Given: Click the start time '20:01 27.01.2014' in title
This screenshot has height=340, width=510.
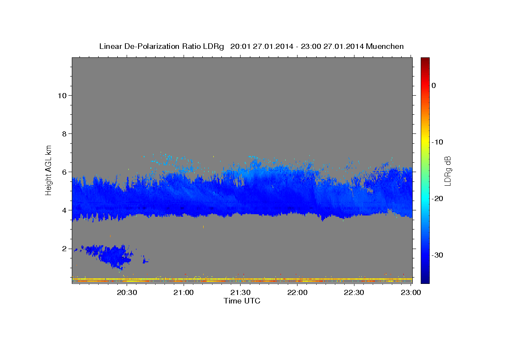Looking at the screenshot, I should click(x=262, y=46).
